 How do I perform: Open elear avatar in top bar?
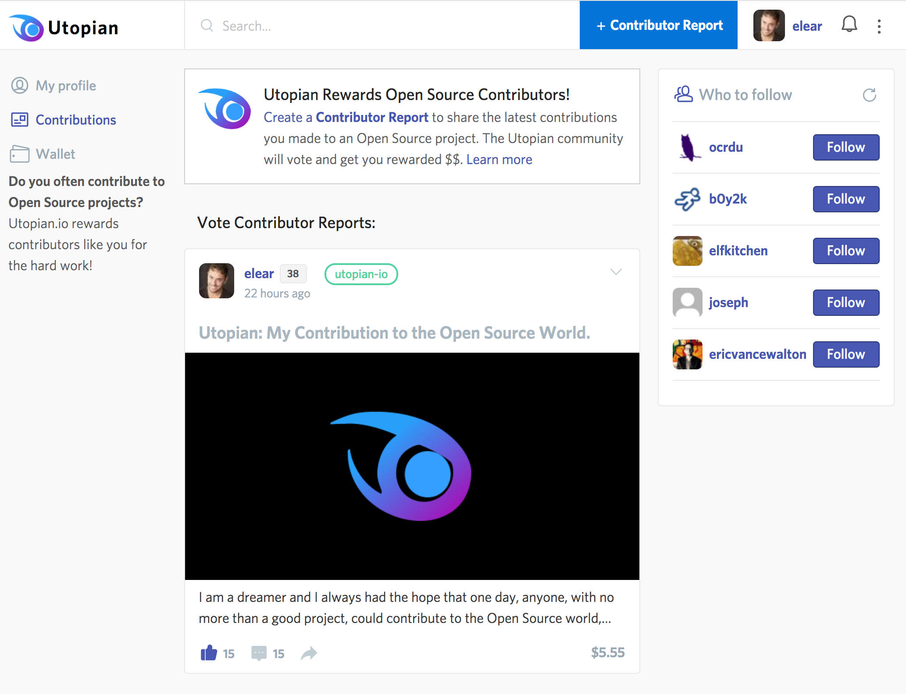[x=769, y=25]
